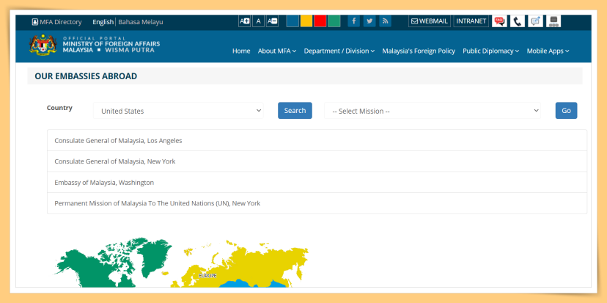Open the sitemap icon
Image resolution: width=607 pixels, height=303 pixels.
click(x=553, y=21)
